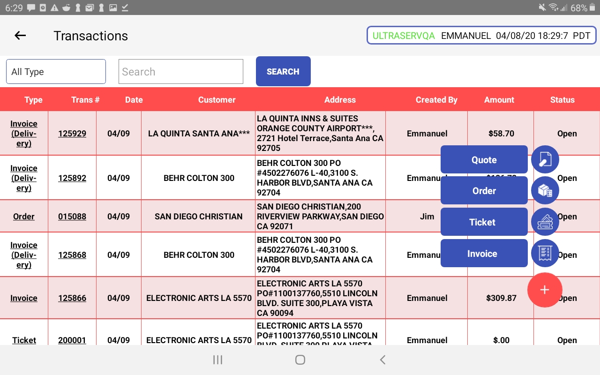The height and width of the screenshot is (375, 600).
Task: Open transaction number 015088 link
Action: pyautogui.click(x=72, y=217)
